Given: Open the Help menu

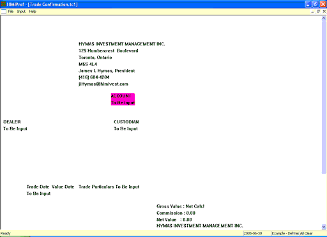Looking at the screenshot, I should pos(33,11).
